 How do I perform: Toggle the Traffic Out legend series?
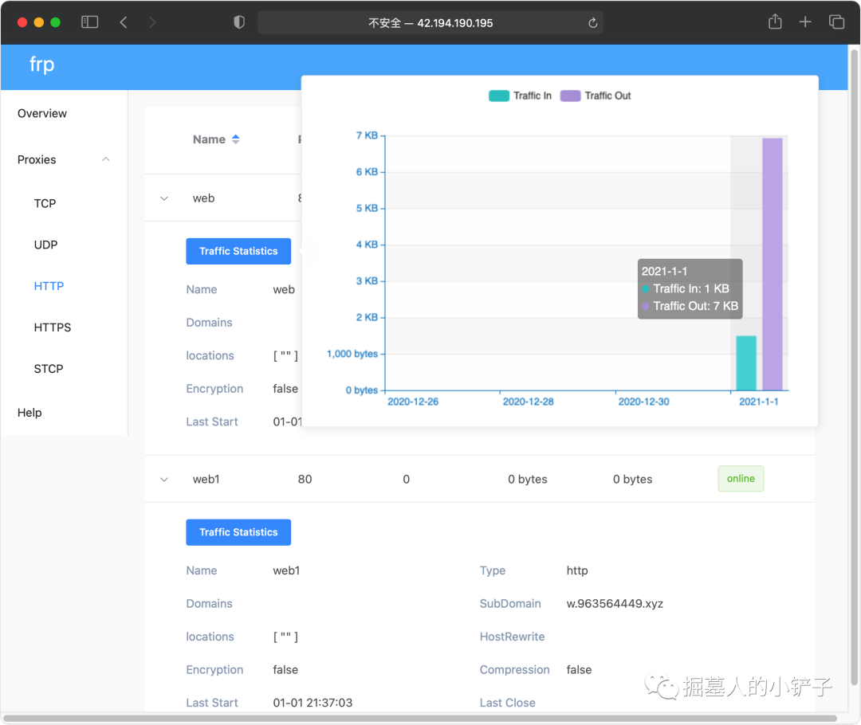click(x=595, y=96)
